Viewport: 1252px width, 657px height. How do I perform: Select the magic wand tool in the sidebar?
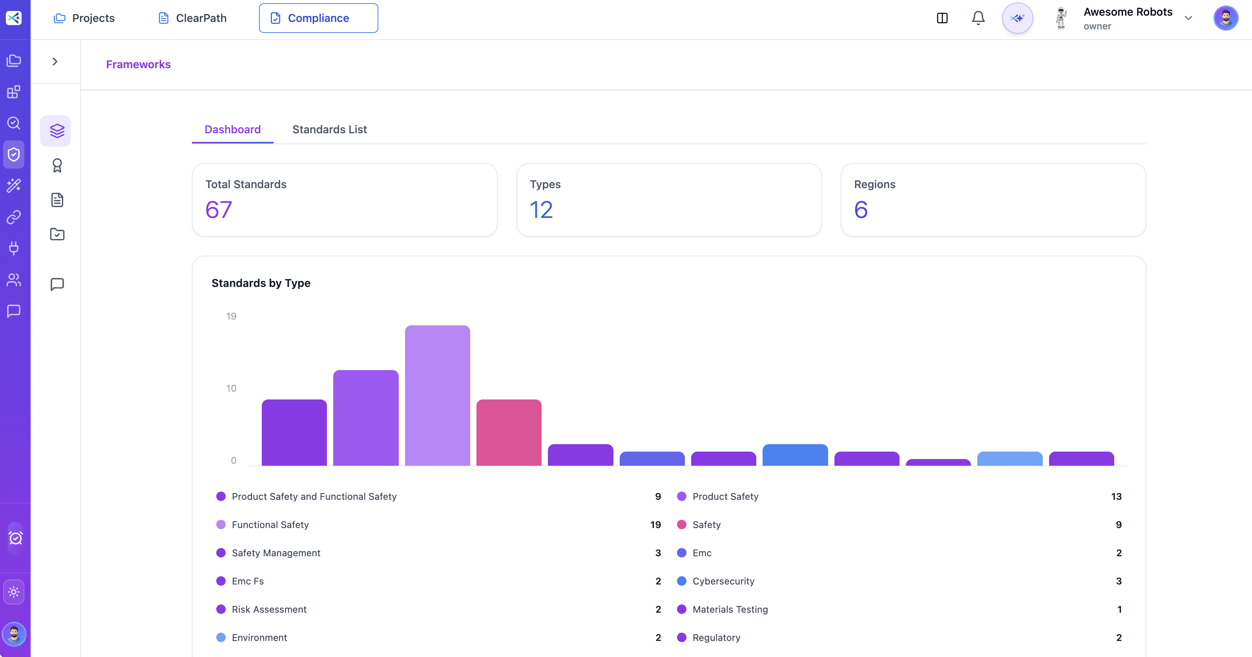click(x=14, y=185)
